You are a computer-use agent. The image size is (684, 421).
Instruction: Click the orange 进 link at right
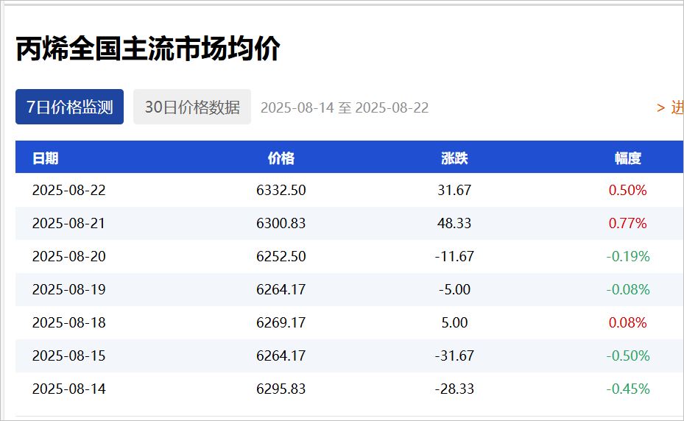click(670, 107)
